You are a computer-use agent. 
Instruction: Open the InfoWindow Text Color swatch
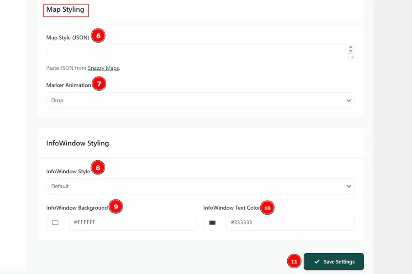click(212, 222)
